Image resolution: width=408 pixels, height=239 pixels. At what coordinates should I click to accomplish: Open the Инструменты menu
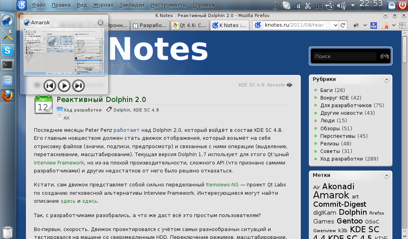tap(169, 5)
